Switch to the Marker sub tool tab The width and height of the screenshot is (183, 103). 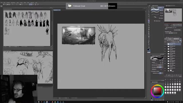[x=161, y=7]
